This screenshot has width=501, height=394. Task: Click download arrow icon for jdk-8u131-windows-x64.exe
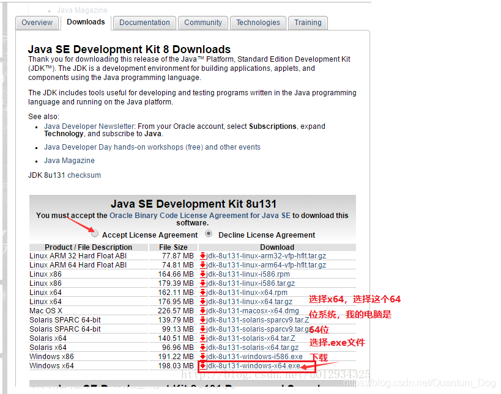pyautogui.click(x=202, y=366)
